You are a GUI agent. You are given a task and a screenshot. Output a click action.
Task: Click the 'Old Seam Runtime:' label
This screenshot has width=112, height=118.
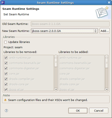click(15, 24)
